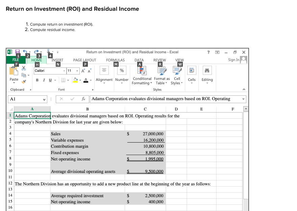
Task: Click Average required investment 2,500,000 cell
Action: click(145, 196)
